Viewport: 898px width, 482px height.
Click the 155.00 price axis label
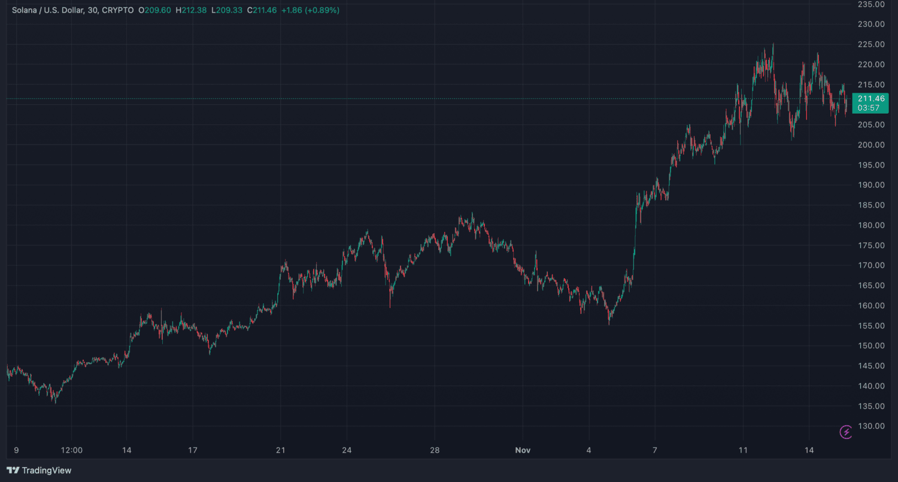[x=871, y=326]
